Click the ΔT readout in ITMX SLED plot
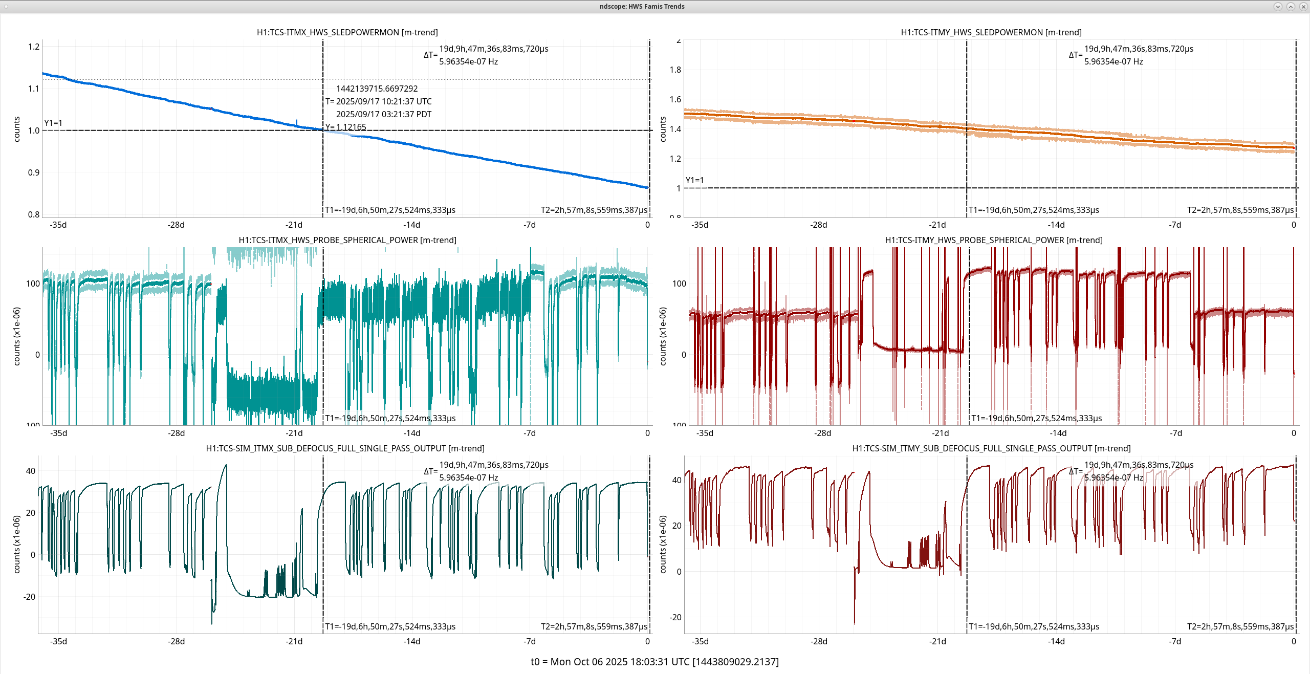Image resolution: width=1310 pixels, height=674 pixels. click(x=486, y=55)
